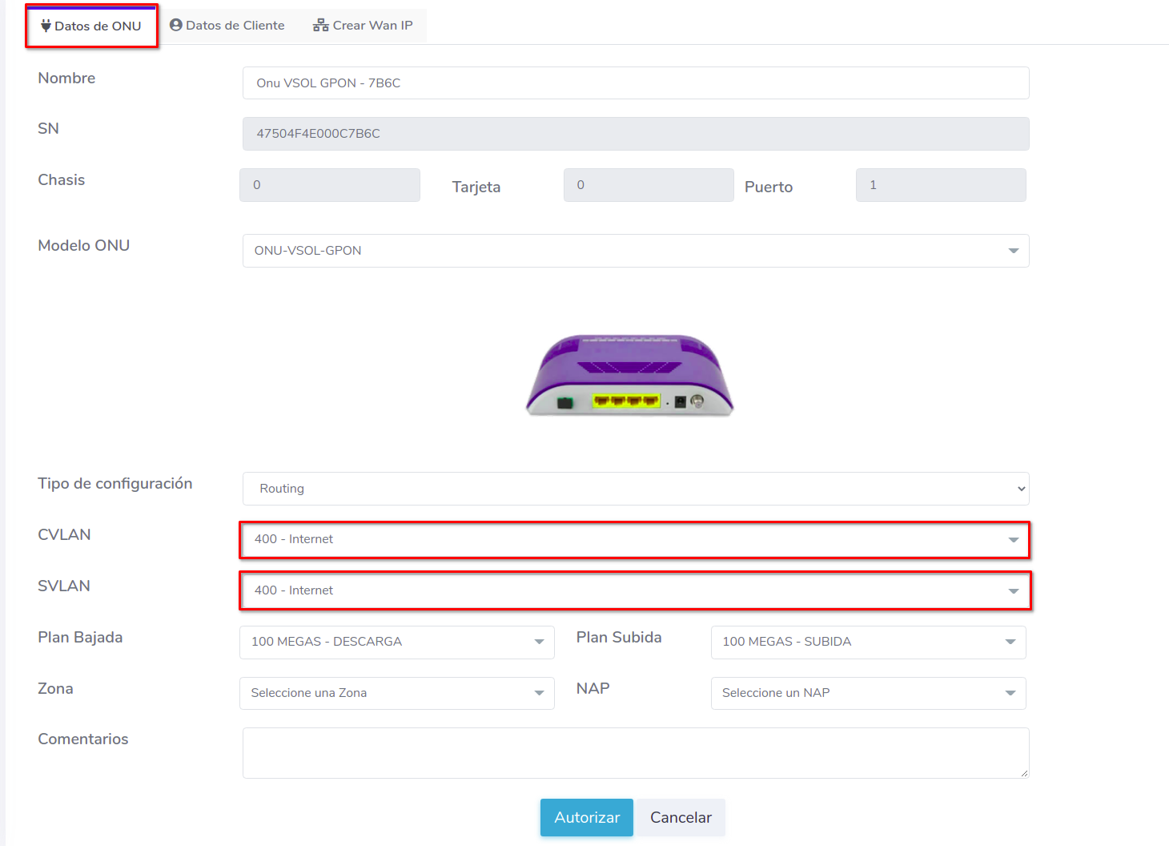Switch to the Datos de Cliente tab
The height and width of the screenshot is (846, 1169).
tap(227, 25)
